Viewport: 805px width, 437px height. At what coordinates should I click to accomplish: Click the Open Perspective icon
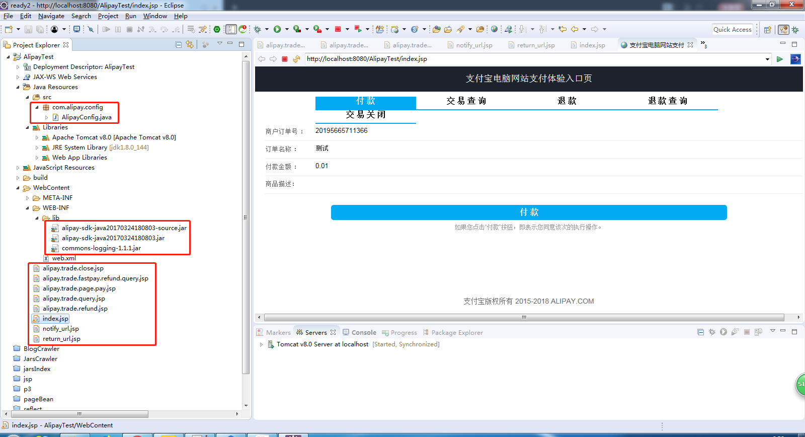point(767,30)
